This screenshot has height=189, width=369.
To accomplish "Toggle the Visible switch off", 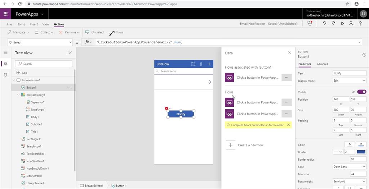I will pyautogui.click(x=362, y=92).
